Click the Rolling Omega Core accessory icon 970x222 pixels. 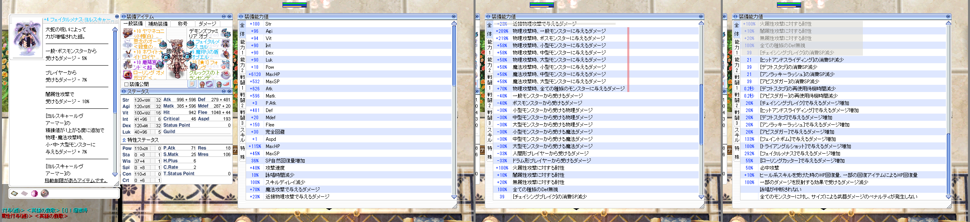(128, 75)
